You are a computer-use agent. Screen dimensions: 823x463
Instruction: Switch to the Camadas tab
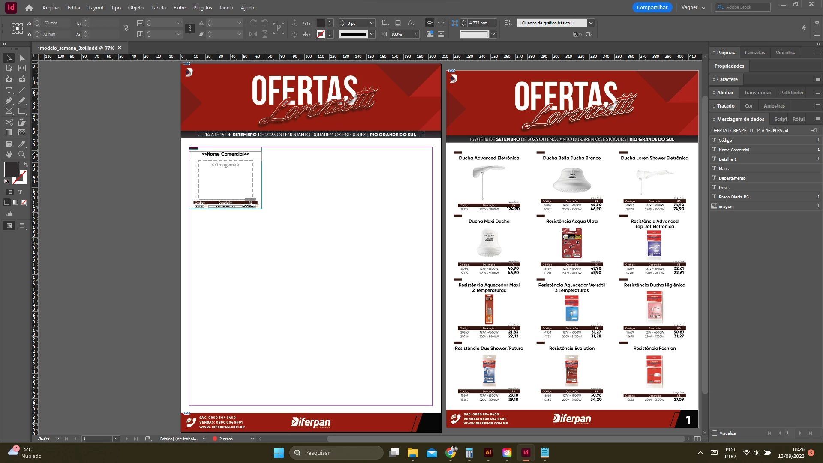(754, 53)
